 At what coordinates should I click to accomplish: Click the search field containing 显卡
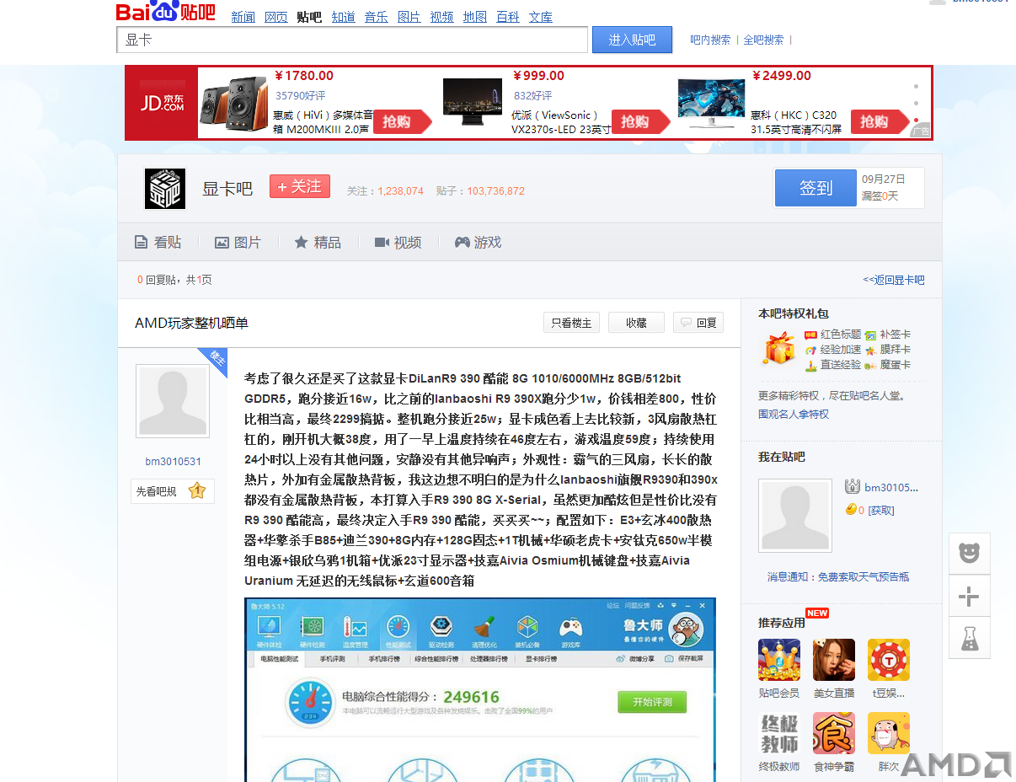[352, 40]
